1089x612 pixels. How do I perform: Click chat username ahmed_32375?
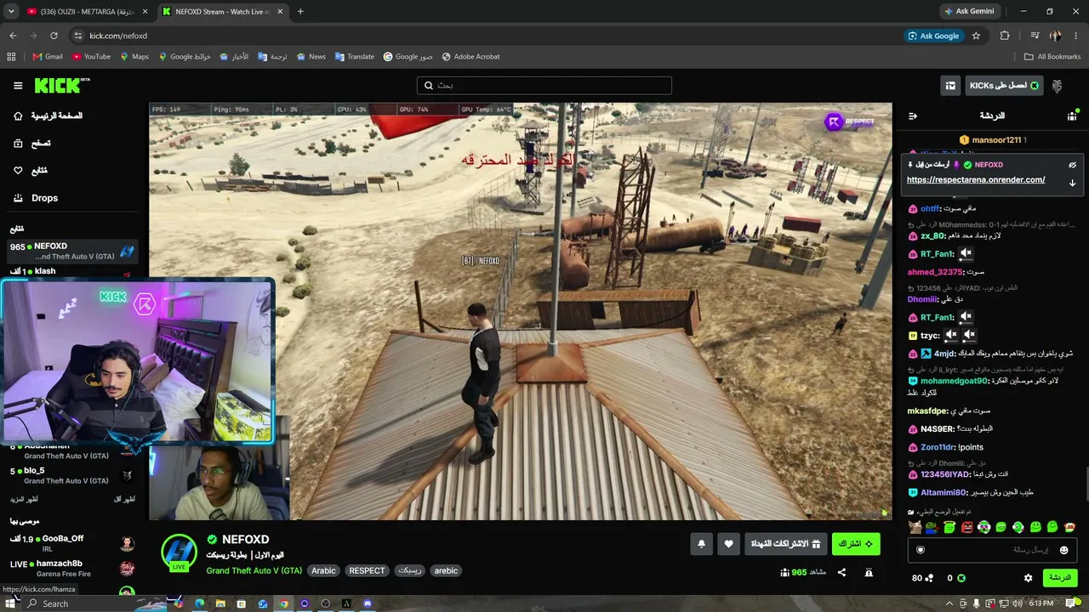[x=935, y=272]
